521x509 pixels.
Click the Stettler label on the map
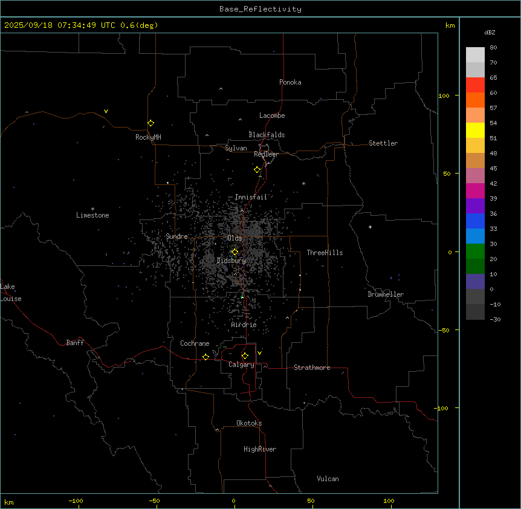[383, 143]
